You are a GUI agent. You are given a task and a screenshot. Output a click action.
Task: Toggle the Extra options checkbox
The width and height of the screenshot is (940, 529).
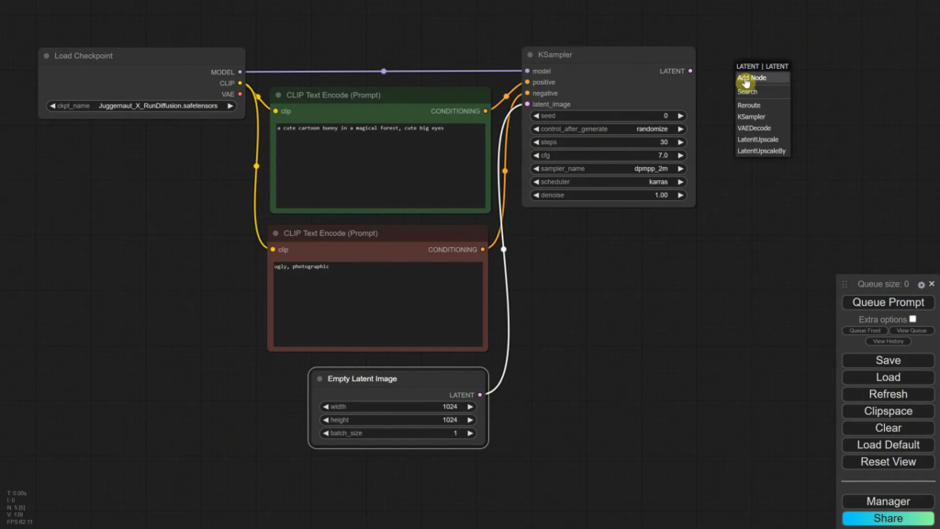coord(912,319)
